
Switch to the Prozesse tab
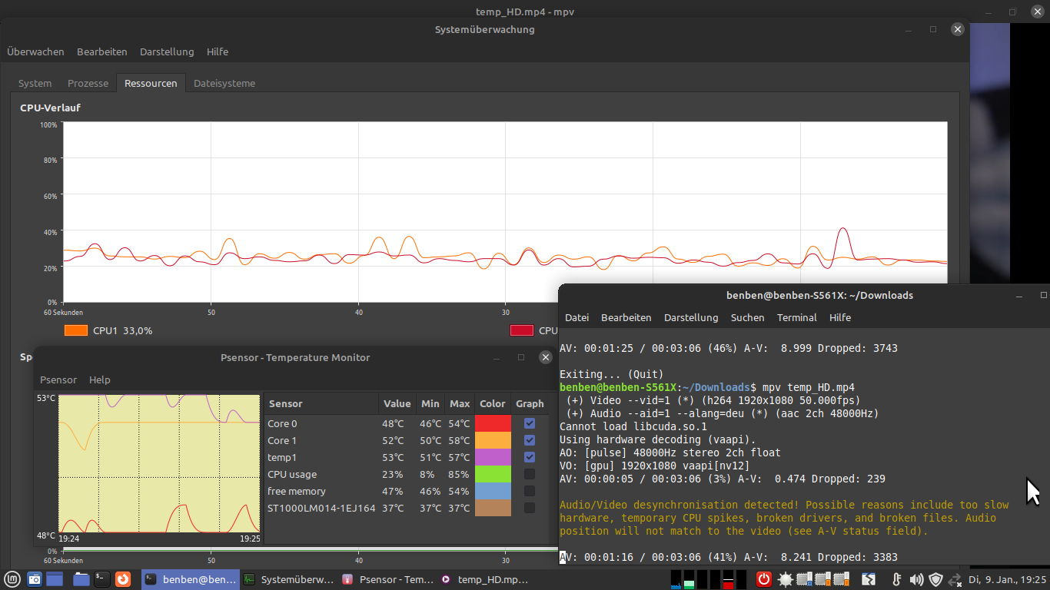point(88,83)
